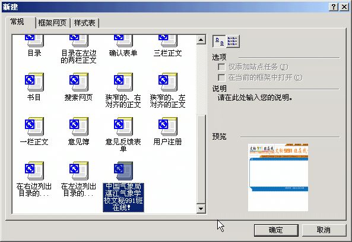Image resolution: width=352 pixels, height=242 pixels.
Task: Switch to large icons view button
Action: 219,41
